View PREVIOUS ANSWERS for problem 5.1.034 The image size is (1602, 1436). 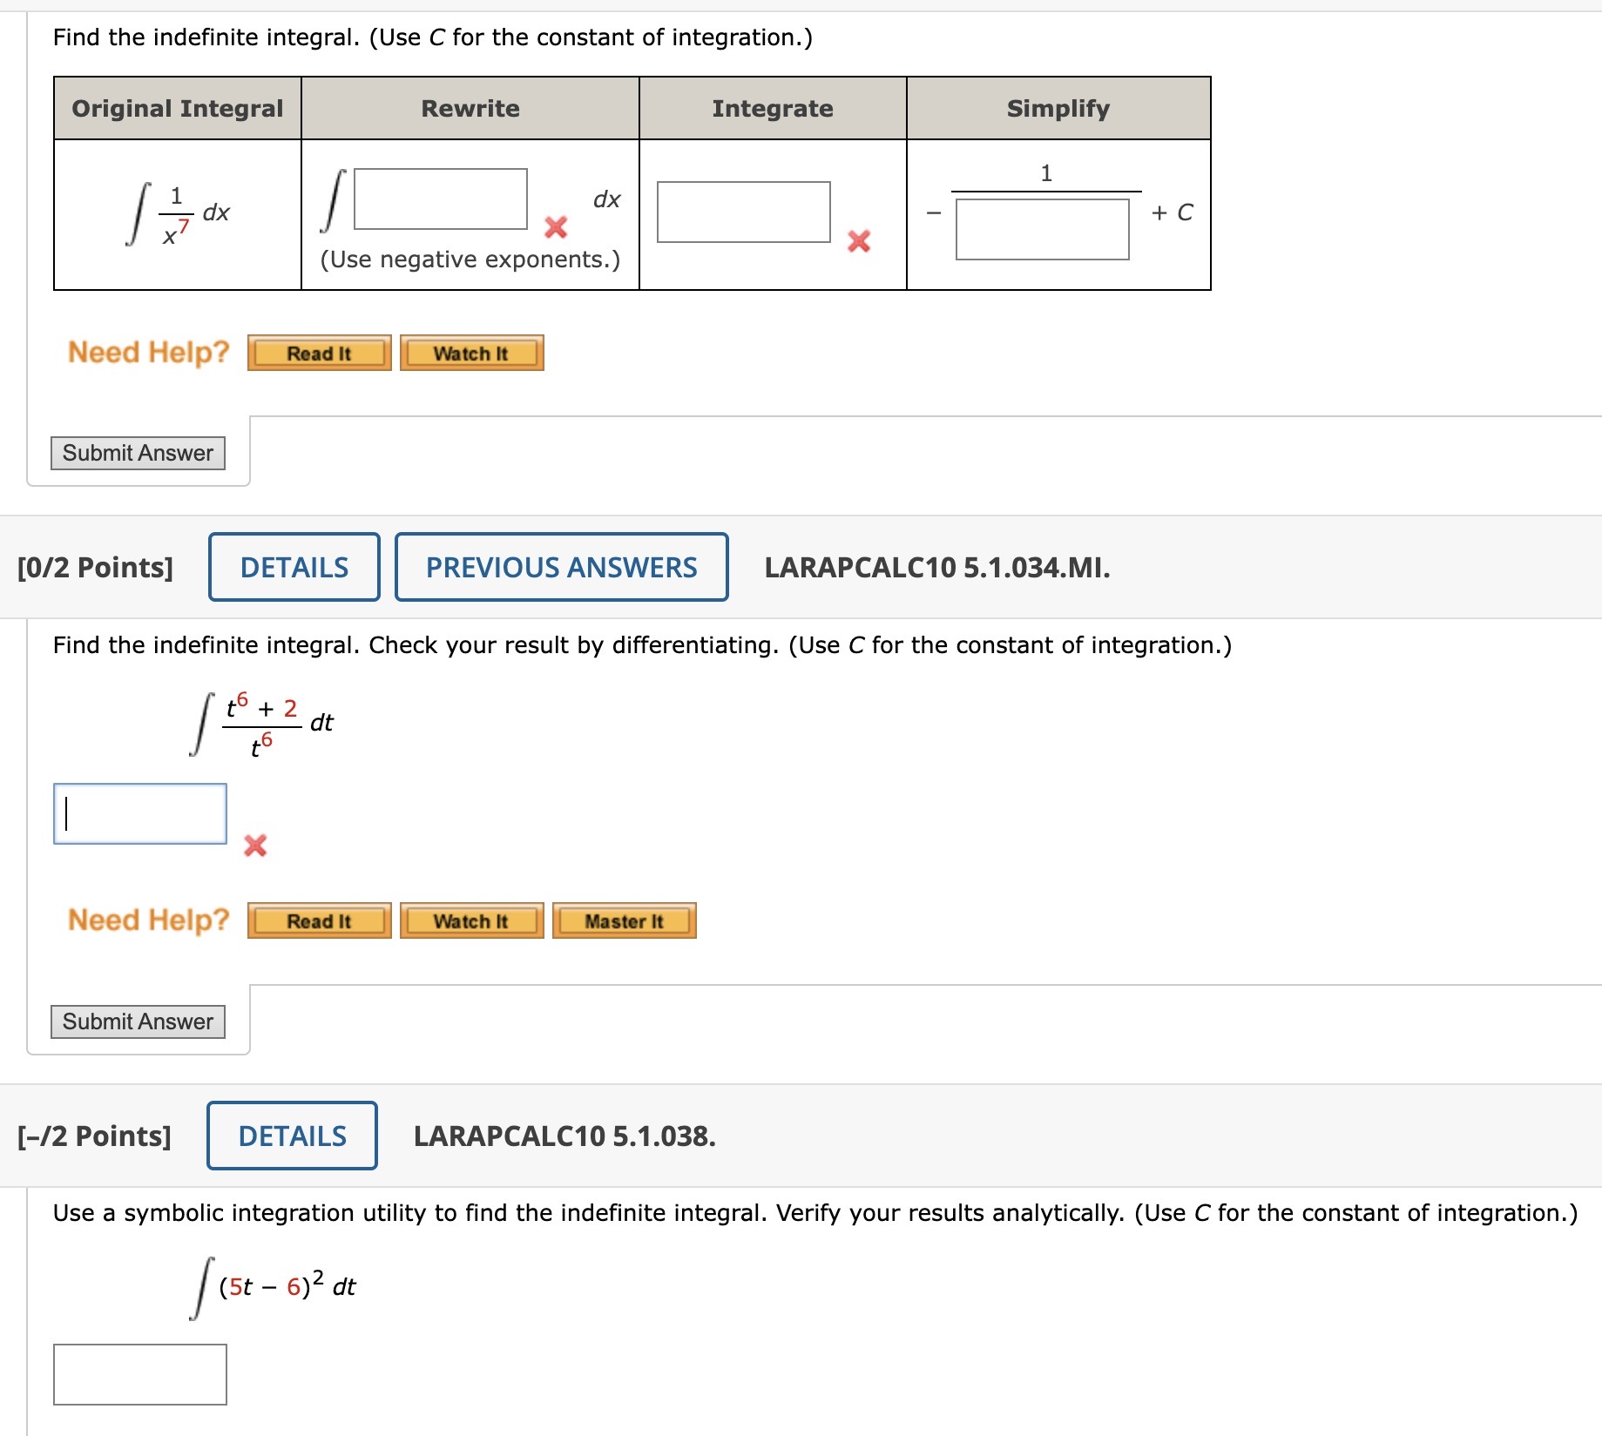(x=562, y=567)
